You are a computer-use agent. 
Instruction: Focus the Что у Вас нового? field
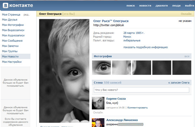click(141, 90)
